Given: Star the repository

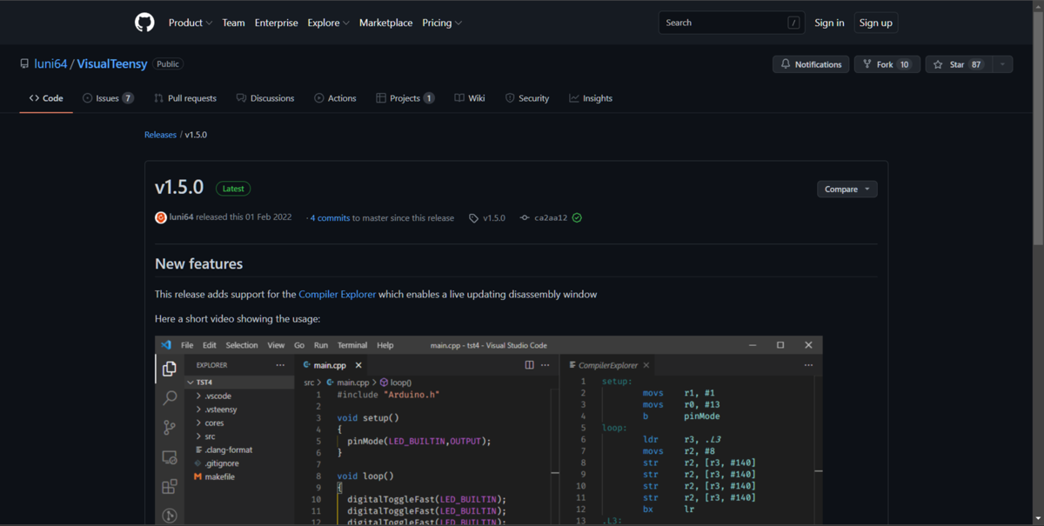Looking at the screenshot, I should [x=959, y=64].
